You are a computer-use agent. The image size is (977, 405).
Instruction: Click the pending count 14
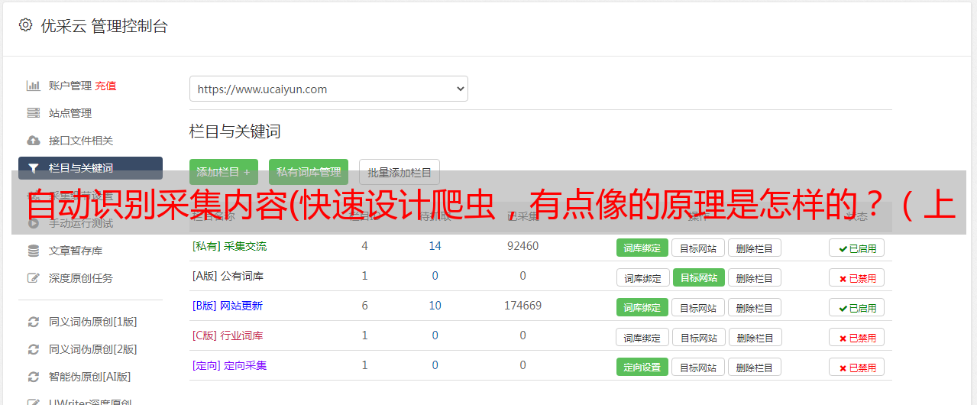point(435,246)
